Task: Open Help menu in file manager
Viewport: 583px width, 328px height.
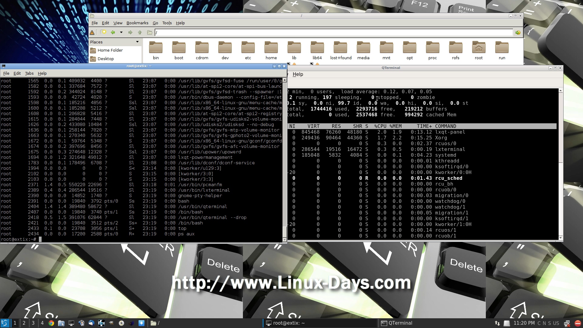Action: [180, 23]
